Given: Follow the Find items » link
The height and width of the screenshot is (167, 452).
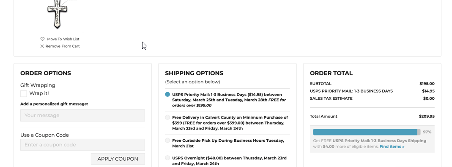Looking at the screenshot, I should [x=392, y=147].
